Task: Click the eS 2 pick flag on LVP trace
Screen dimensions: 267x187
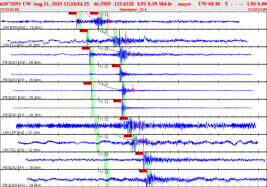Action: [124, 118]
